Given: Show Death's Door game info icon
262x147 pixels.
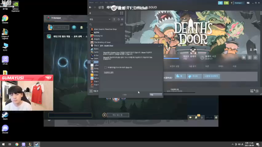Looking at the screenshot, I should [250, 57].
